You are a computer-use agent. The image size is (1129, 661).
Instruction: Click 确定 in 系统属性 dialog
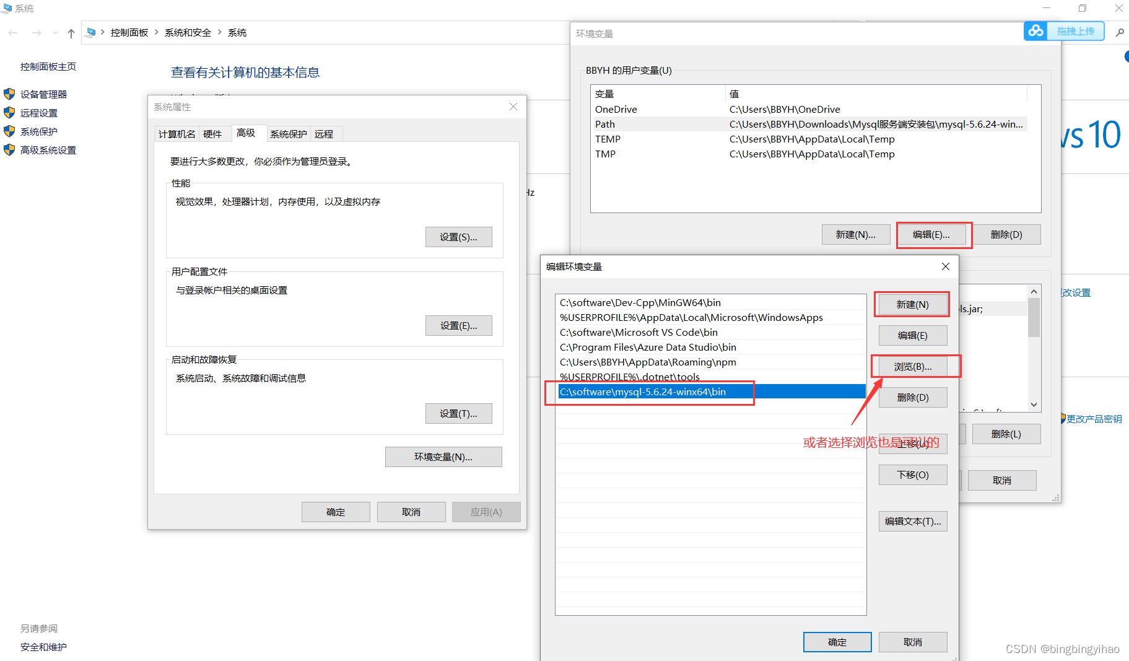tap(336, 512)
